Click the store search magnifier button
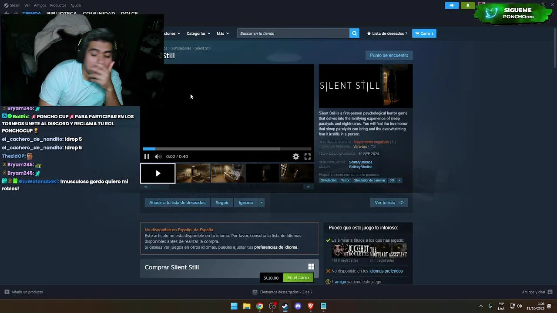The width and height of the screenshot is (557, 313). [x=354, y=33]
